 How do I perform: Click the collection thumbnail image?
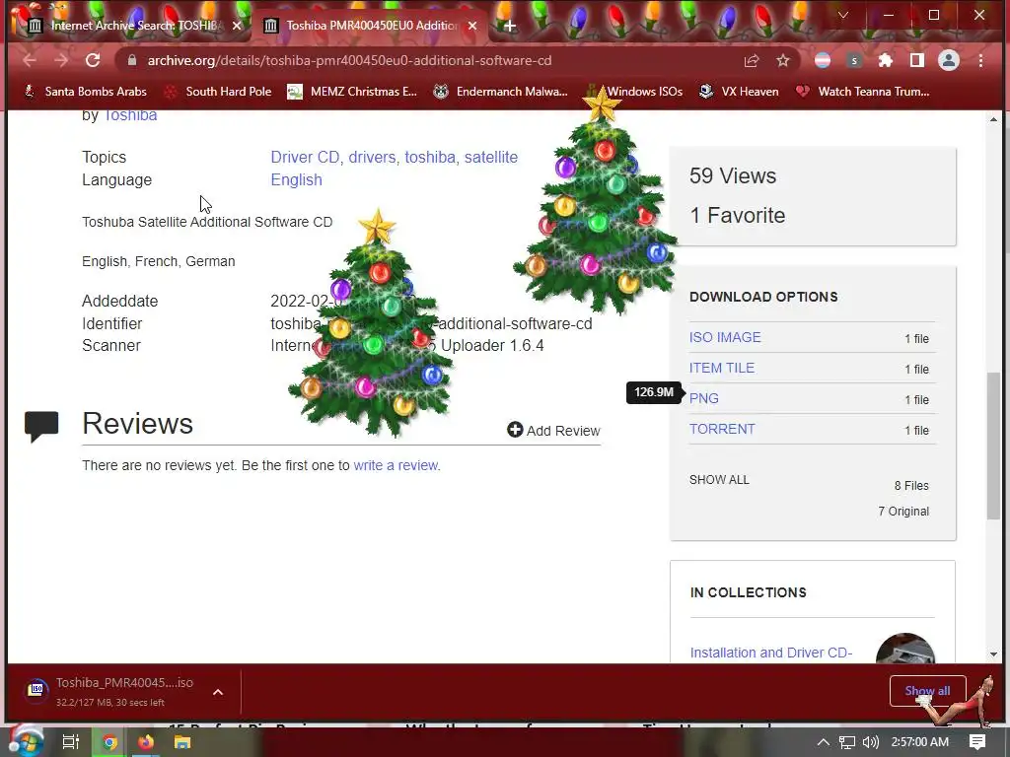(905, 649)
